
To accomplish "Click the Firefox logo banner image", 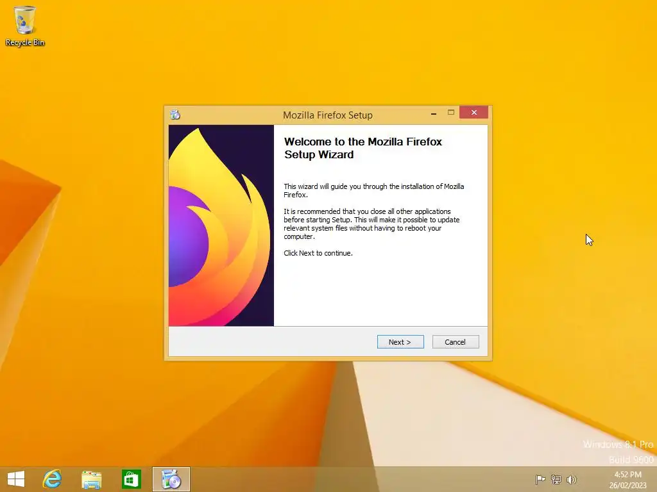I will click(x=221, y=225).
